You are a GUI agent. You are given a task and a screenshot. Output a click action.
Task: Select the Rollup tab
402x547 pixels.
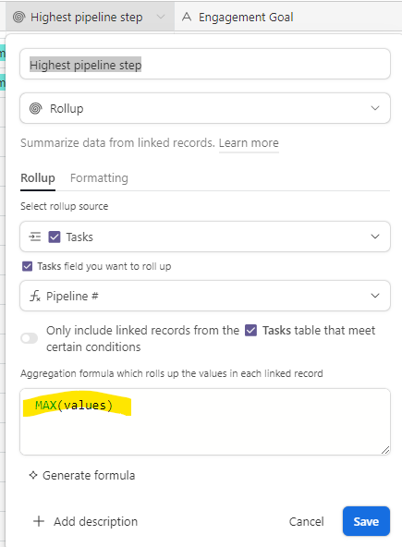(x=38, y=178)
